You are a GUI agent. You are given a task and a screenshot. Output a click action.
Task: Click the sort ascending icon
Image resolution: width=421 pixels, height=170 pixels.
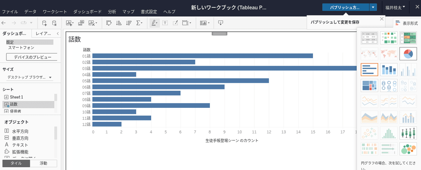[x=119, y=23]
